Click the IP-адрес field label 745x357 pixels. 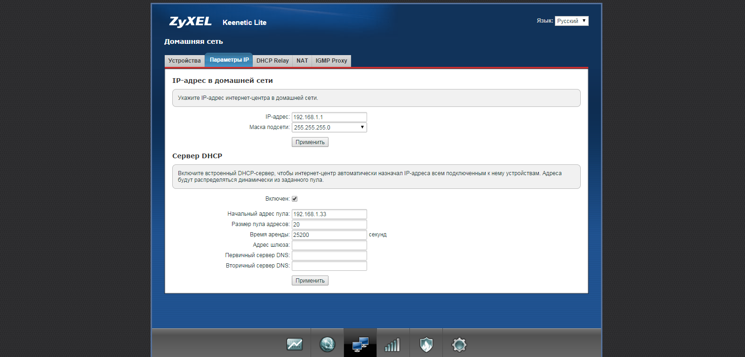click(x=278, y=117)
